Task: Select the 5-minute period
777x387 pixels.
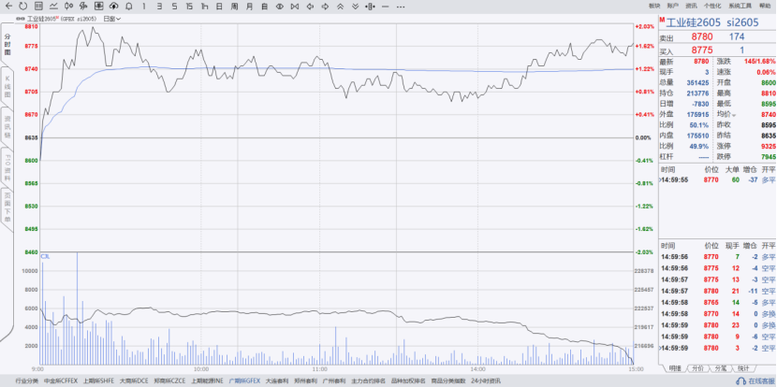Action: point(174,7)
